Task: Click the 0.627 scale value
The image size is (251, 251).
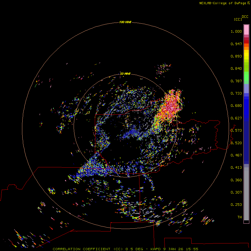Action: click(236, 118)
